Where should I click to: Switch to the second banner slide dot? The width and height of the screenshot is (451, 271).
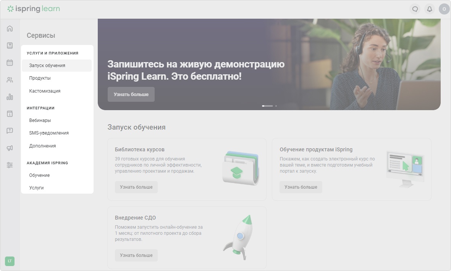tap(276, 106)
